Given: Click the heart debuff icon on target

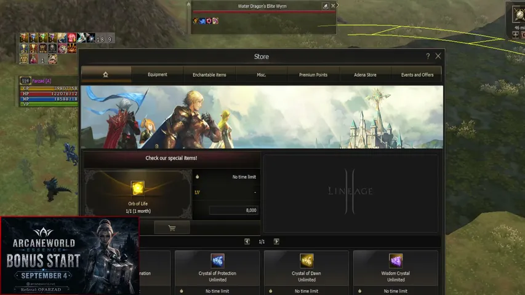Looking at the screenshot, I should point(209,21).
